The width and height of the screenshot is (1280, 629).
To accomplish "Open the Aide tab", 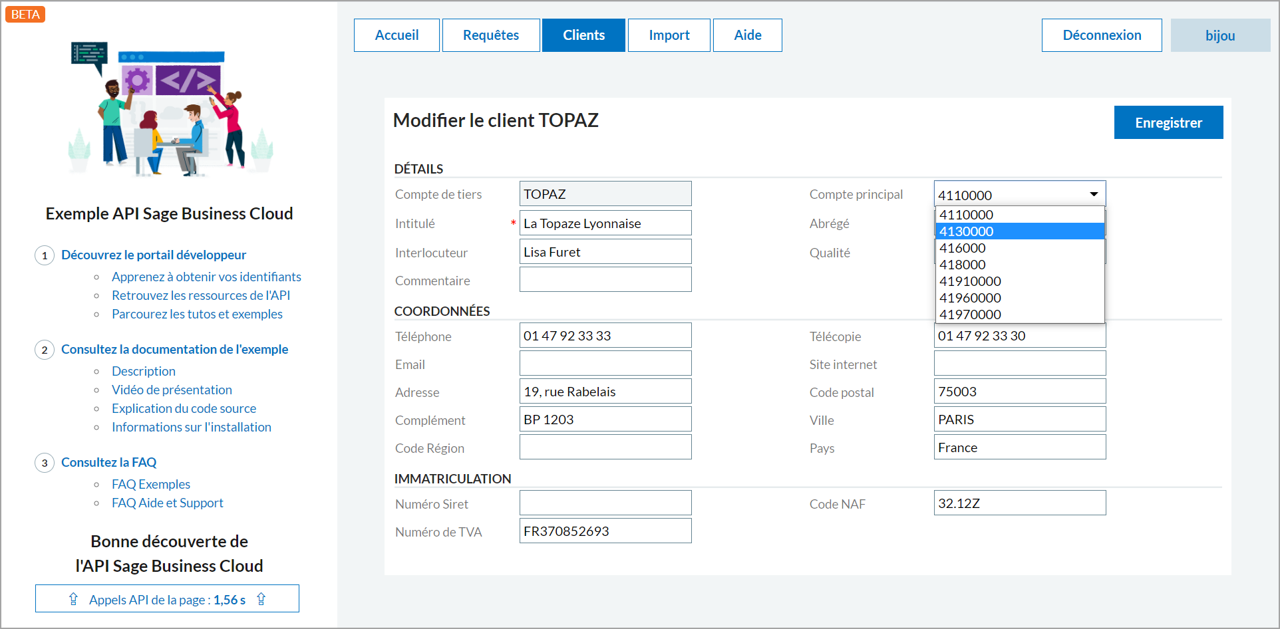I will coord(748,35).
